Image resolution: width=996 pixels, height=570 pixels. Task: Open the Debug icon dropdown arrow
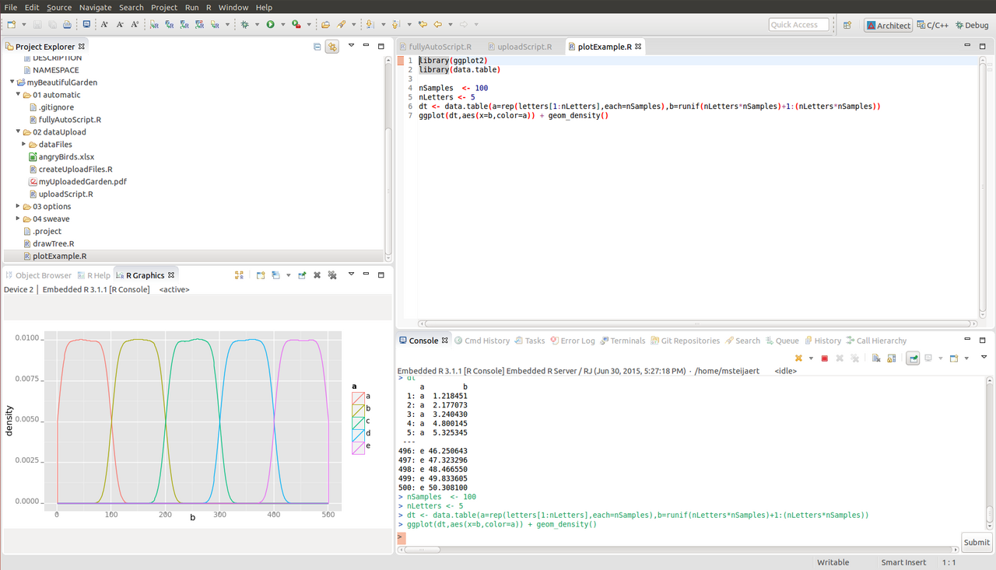pos(257,24)
